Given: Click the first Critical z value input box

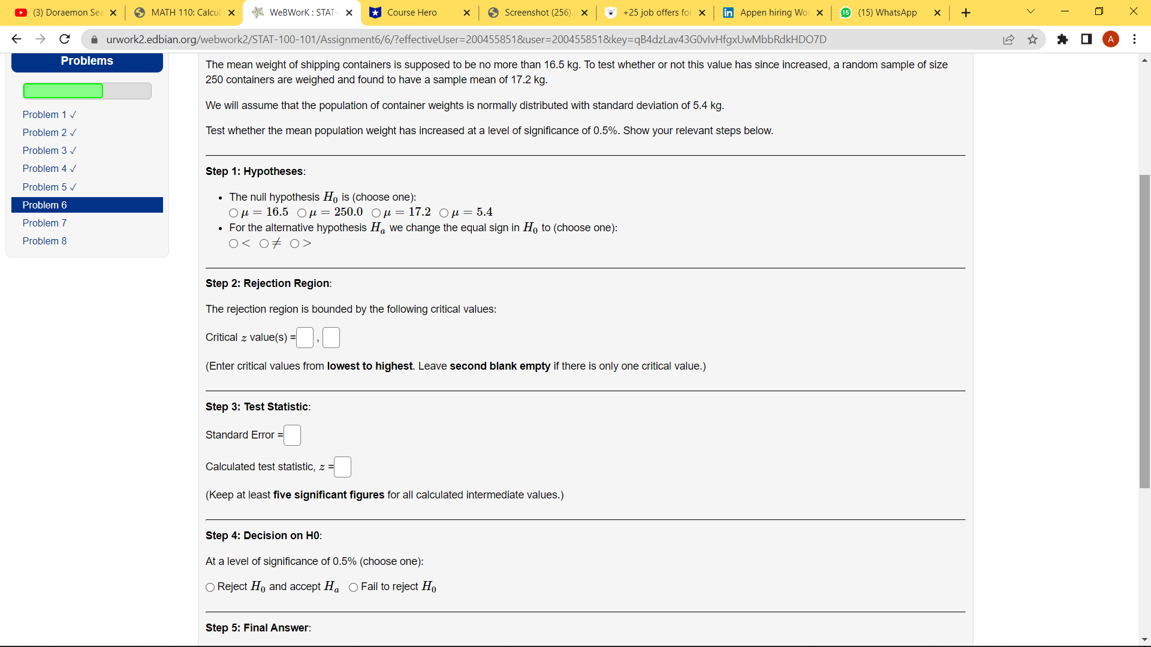Looking at the screenshot, I should pos(305,337).
